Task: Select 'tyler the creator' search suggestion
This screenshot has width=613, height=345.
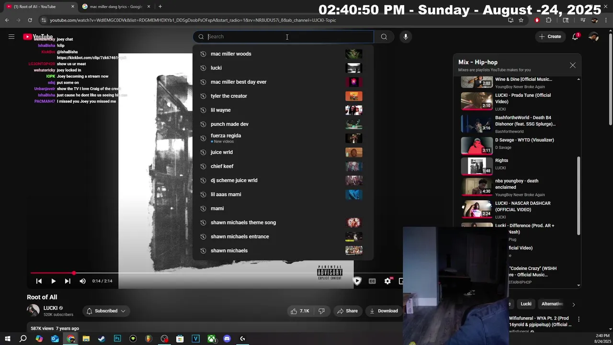Action: click(283, 96)
